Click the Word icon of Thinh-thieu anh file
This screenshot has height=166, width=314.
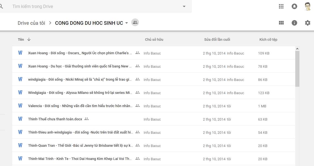[x=20, y=132]
